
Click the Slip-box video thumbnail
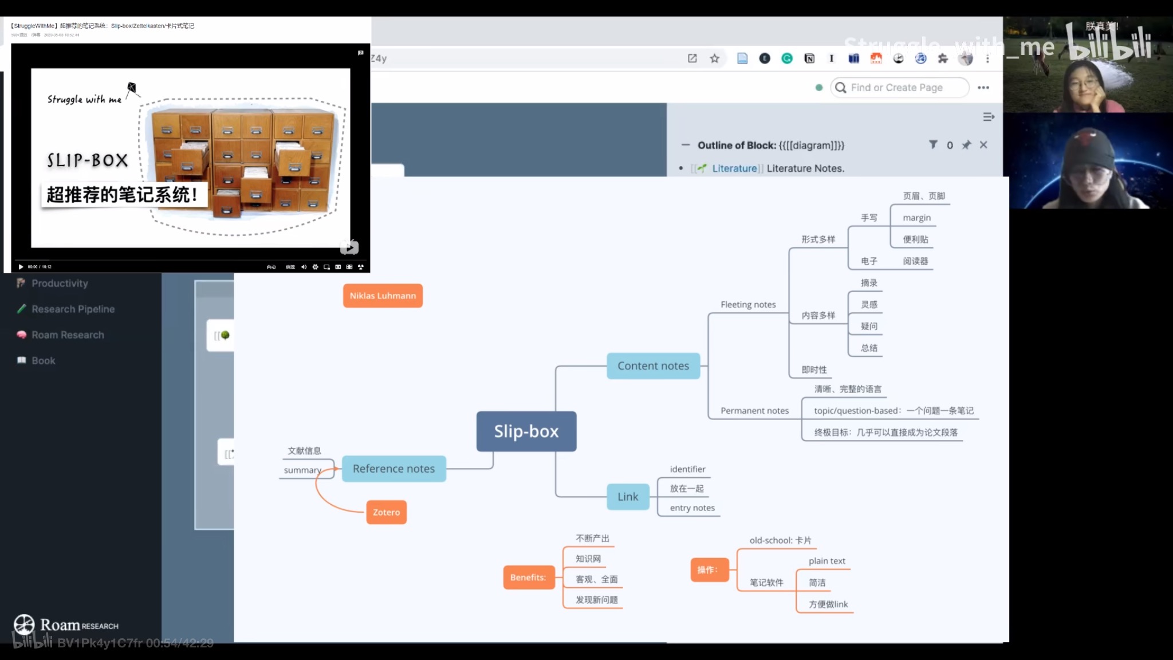(x=190, y=158)
